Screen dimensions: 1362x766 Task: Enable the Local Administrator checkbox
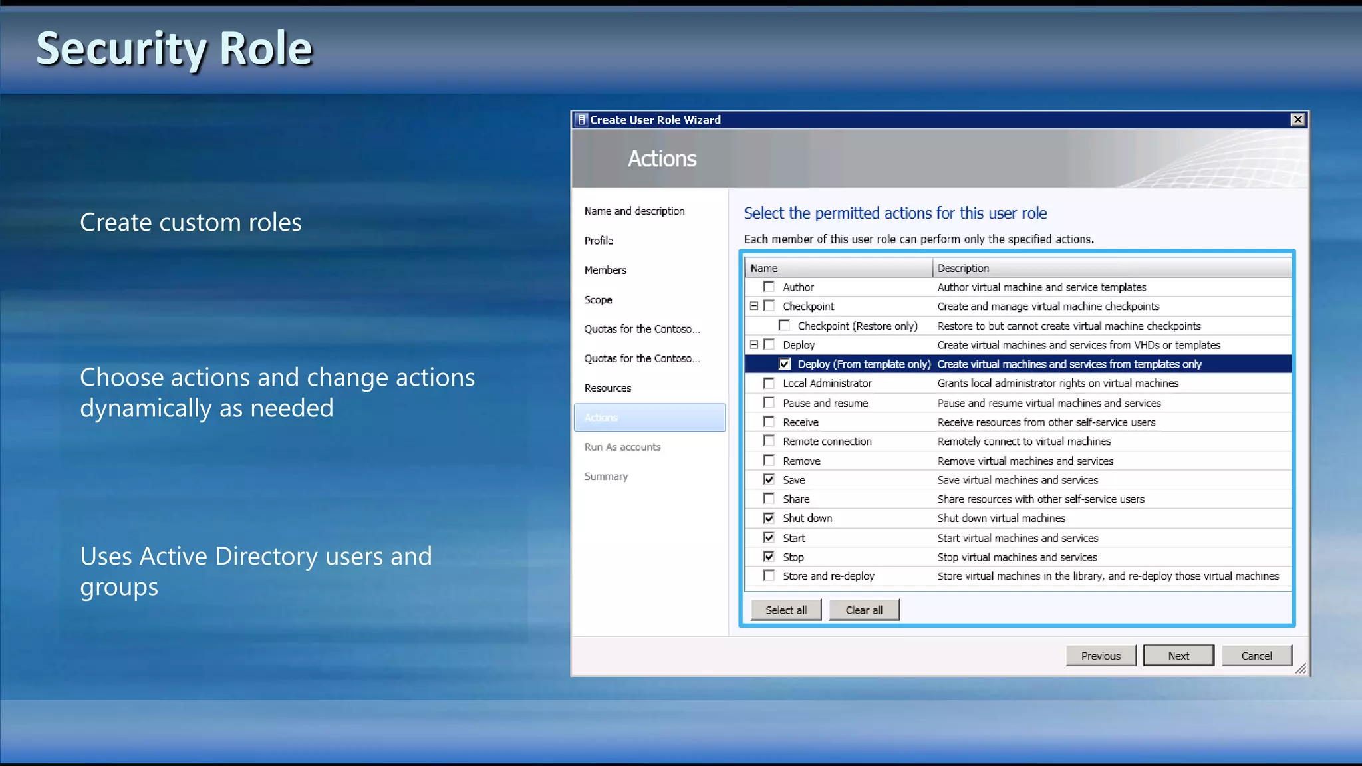769,383
